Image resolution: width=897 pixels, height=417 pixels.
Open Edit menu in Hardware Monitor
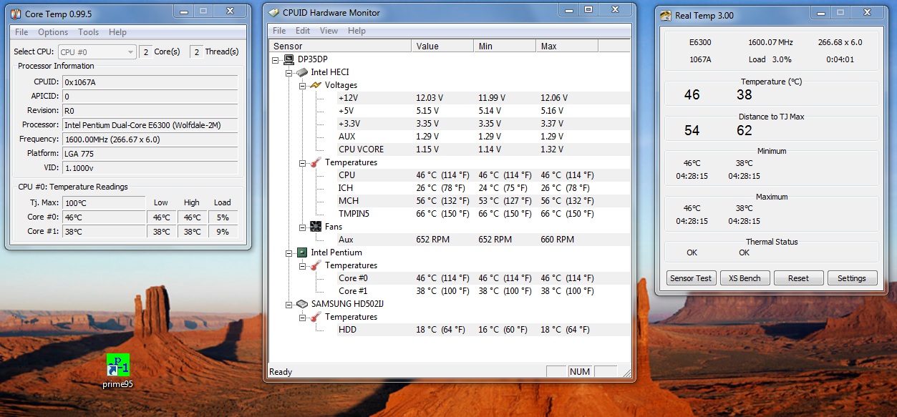point(303,31)
